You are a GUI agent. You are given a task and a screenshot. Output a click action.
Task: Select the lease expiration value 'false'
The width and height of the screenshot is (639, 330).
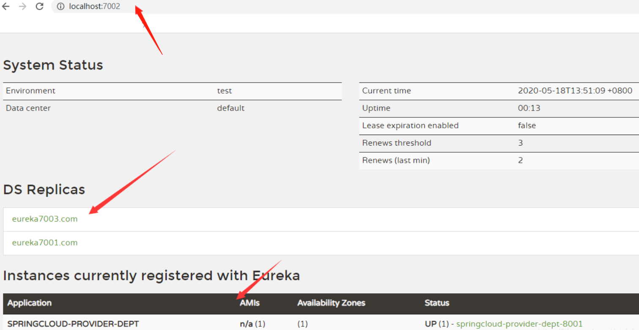pos(527,125)
